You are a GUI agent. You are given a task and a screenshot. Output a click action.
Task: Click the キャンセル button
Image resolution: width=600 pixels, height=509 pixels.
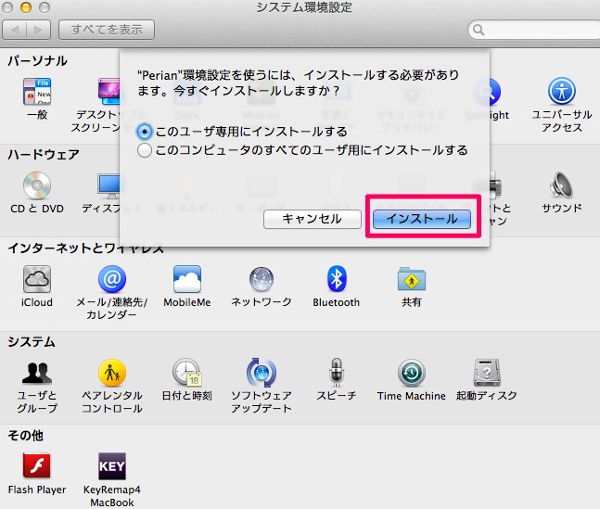[x=313, y=219]
